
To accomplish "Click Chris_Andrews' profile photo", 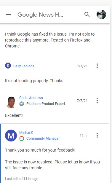I will pos(11,102).
